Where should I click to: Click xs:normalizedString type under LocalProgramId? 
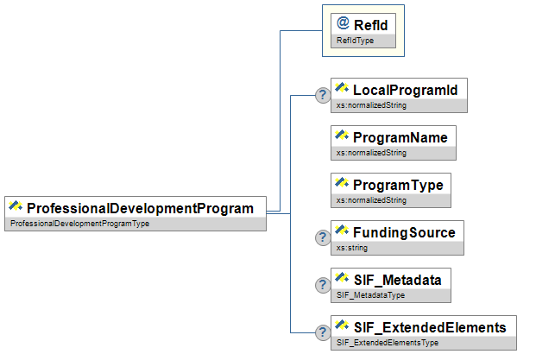pos(371,105)
